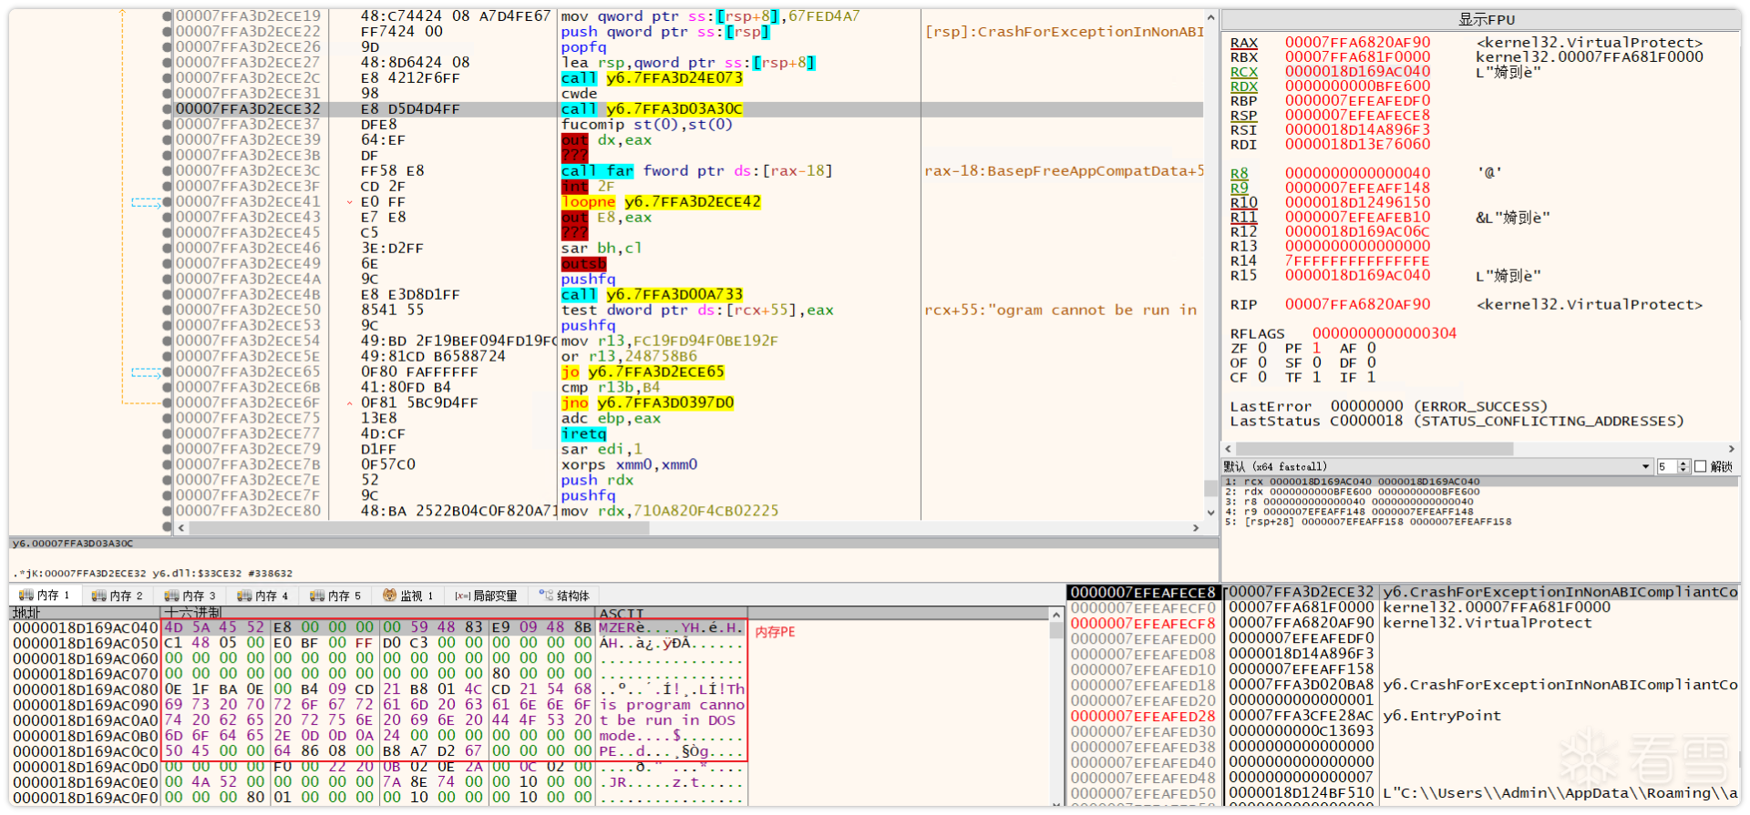Open the 监视 1 watch tab icon
1750x815 pixels.
[390, 596]
